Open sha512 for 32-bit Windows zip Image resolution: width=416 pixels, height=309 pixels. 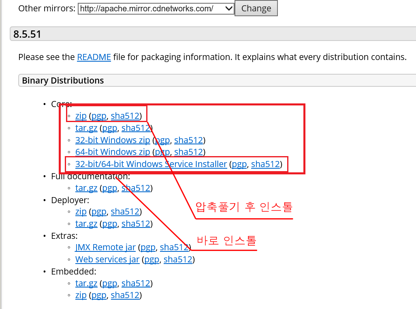[x=188, y=140]
